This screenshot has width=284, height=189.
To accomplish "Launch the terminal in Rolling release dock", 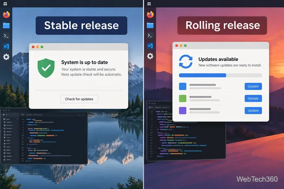I will (150, 35).
